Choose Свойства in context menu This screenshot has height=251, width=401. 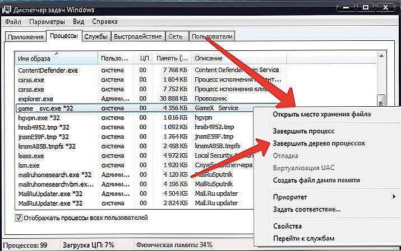(x=287, y=226)
